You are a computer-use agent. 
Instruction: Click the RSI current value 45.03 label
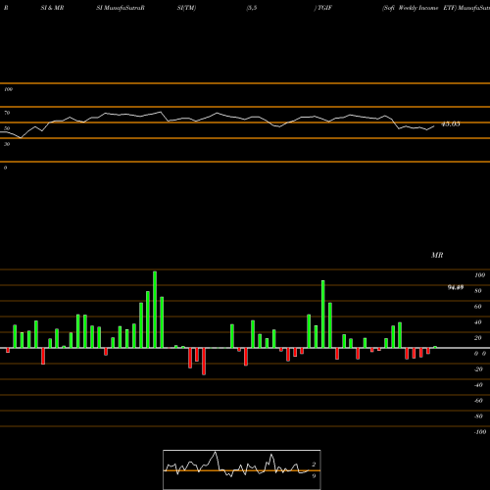tap(451, 124)
